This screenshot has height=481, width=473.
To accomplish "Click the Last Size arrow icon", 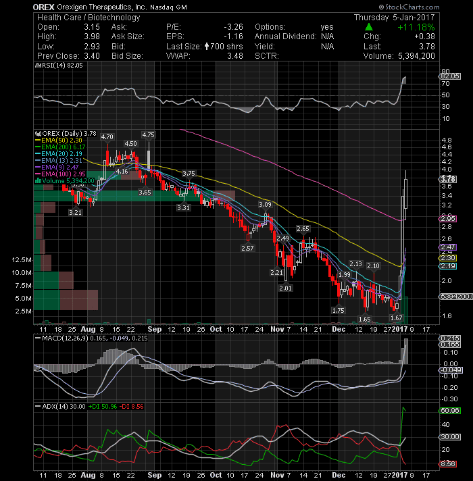I will [207, 47].
